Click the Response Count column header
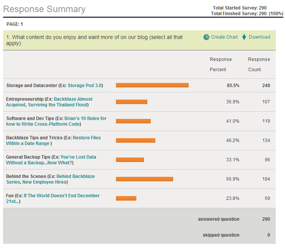Screen dimensions: 286x251 (259, 64)
